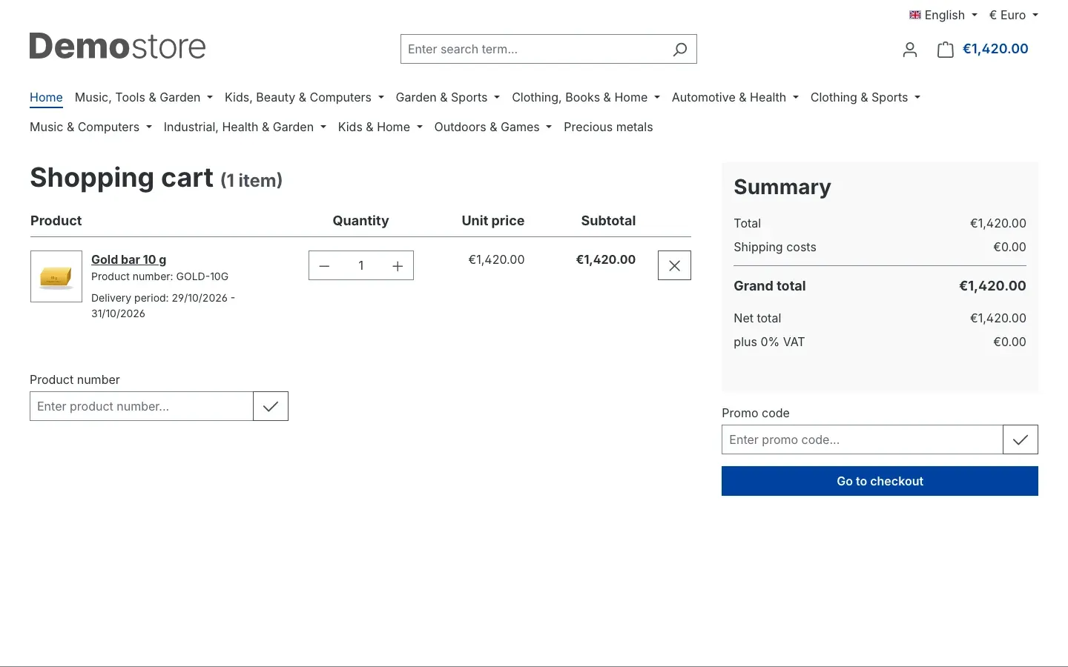The height and width of the screenshot is (667, 1068).
Task: Click Product number: GOLD-10G text
Action: 159,276
